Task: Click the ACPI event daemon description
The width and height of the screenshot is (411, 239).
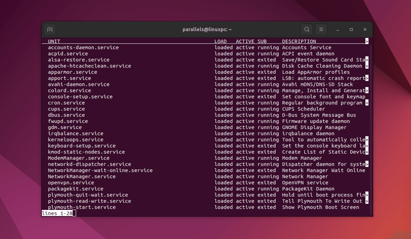Action: click(308, 54)
